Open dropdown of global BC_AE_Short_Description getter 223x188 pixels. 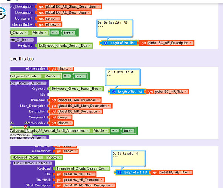pos(98,6)
